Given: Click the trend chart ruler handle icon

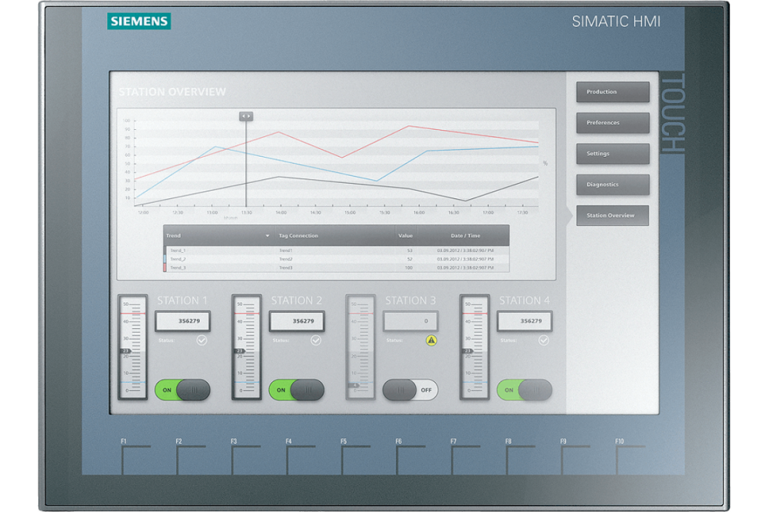Looking at the screenshot, I should [246, 116].
